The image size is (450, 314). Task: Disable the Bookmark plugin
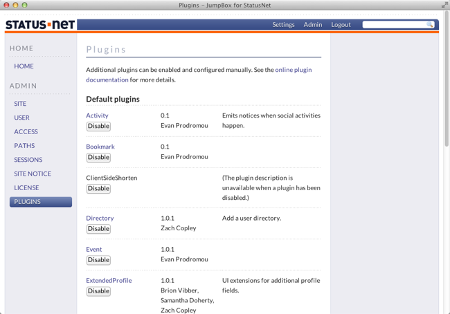pos(98,158)
